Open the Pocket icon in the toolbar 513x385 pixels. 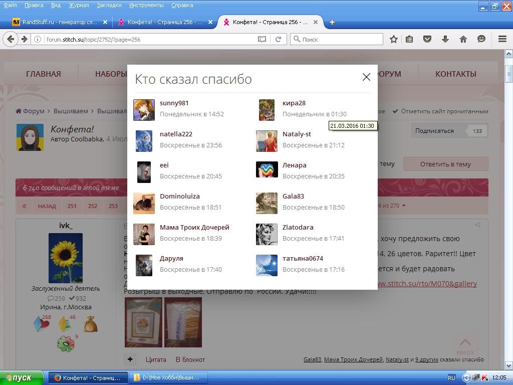point(427,39)
